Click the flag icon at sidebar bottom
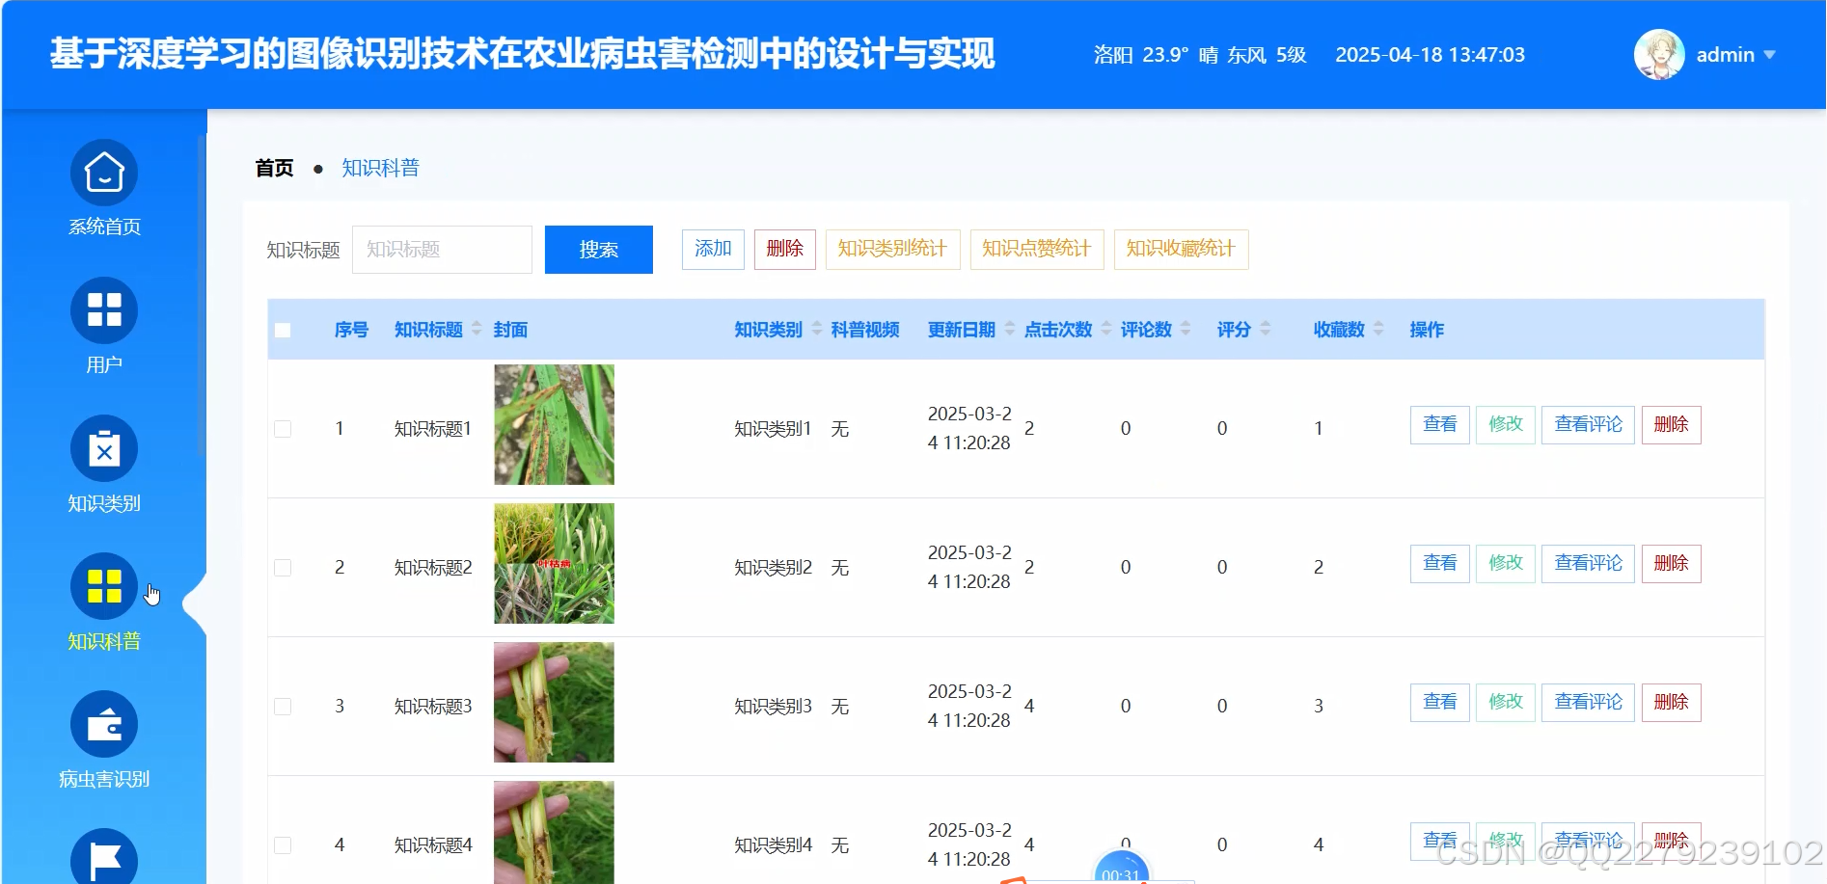This screenshot has height=884, width=1827. [104, 857]
